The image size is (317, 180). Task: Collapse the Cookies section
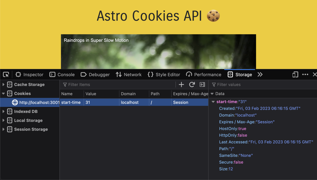pyautogui.click(x=3, y=93)
